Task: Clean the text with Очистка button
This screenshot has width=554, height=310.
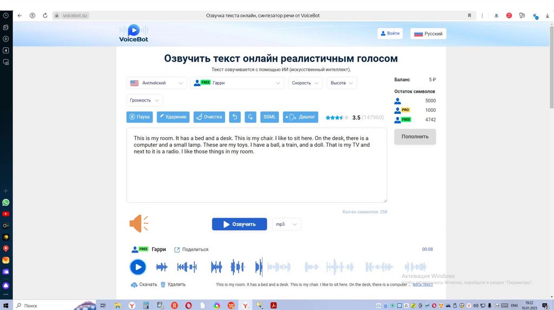Action: 209,117
